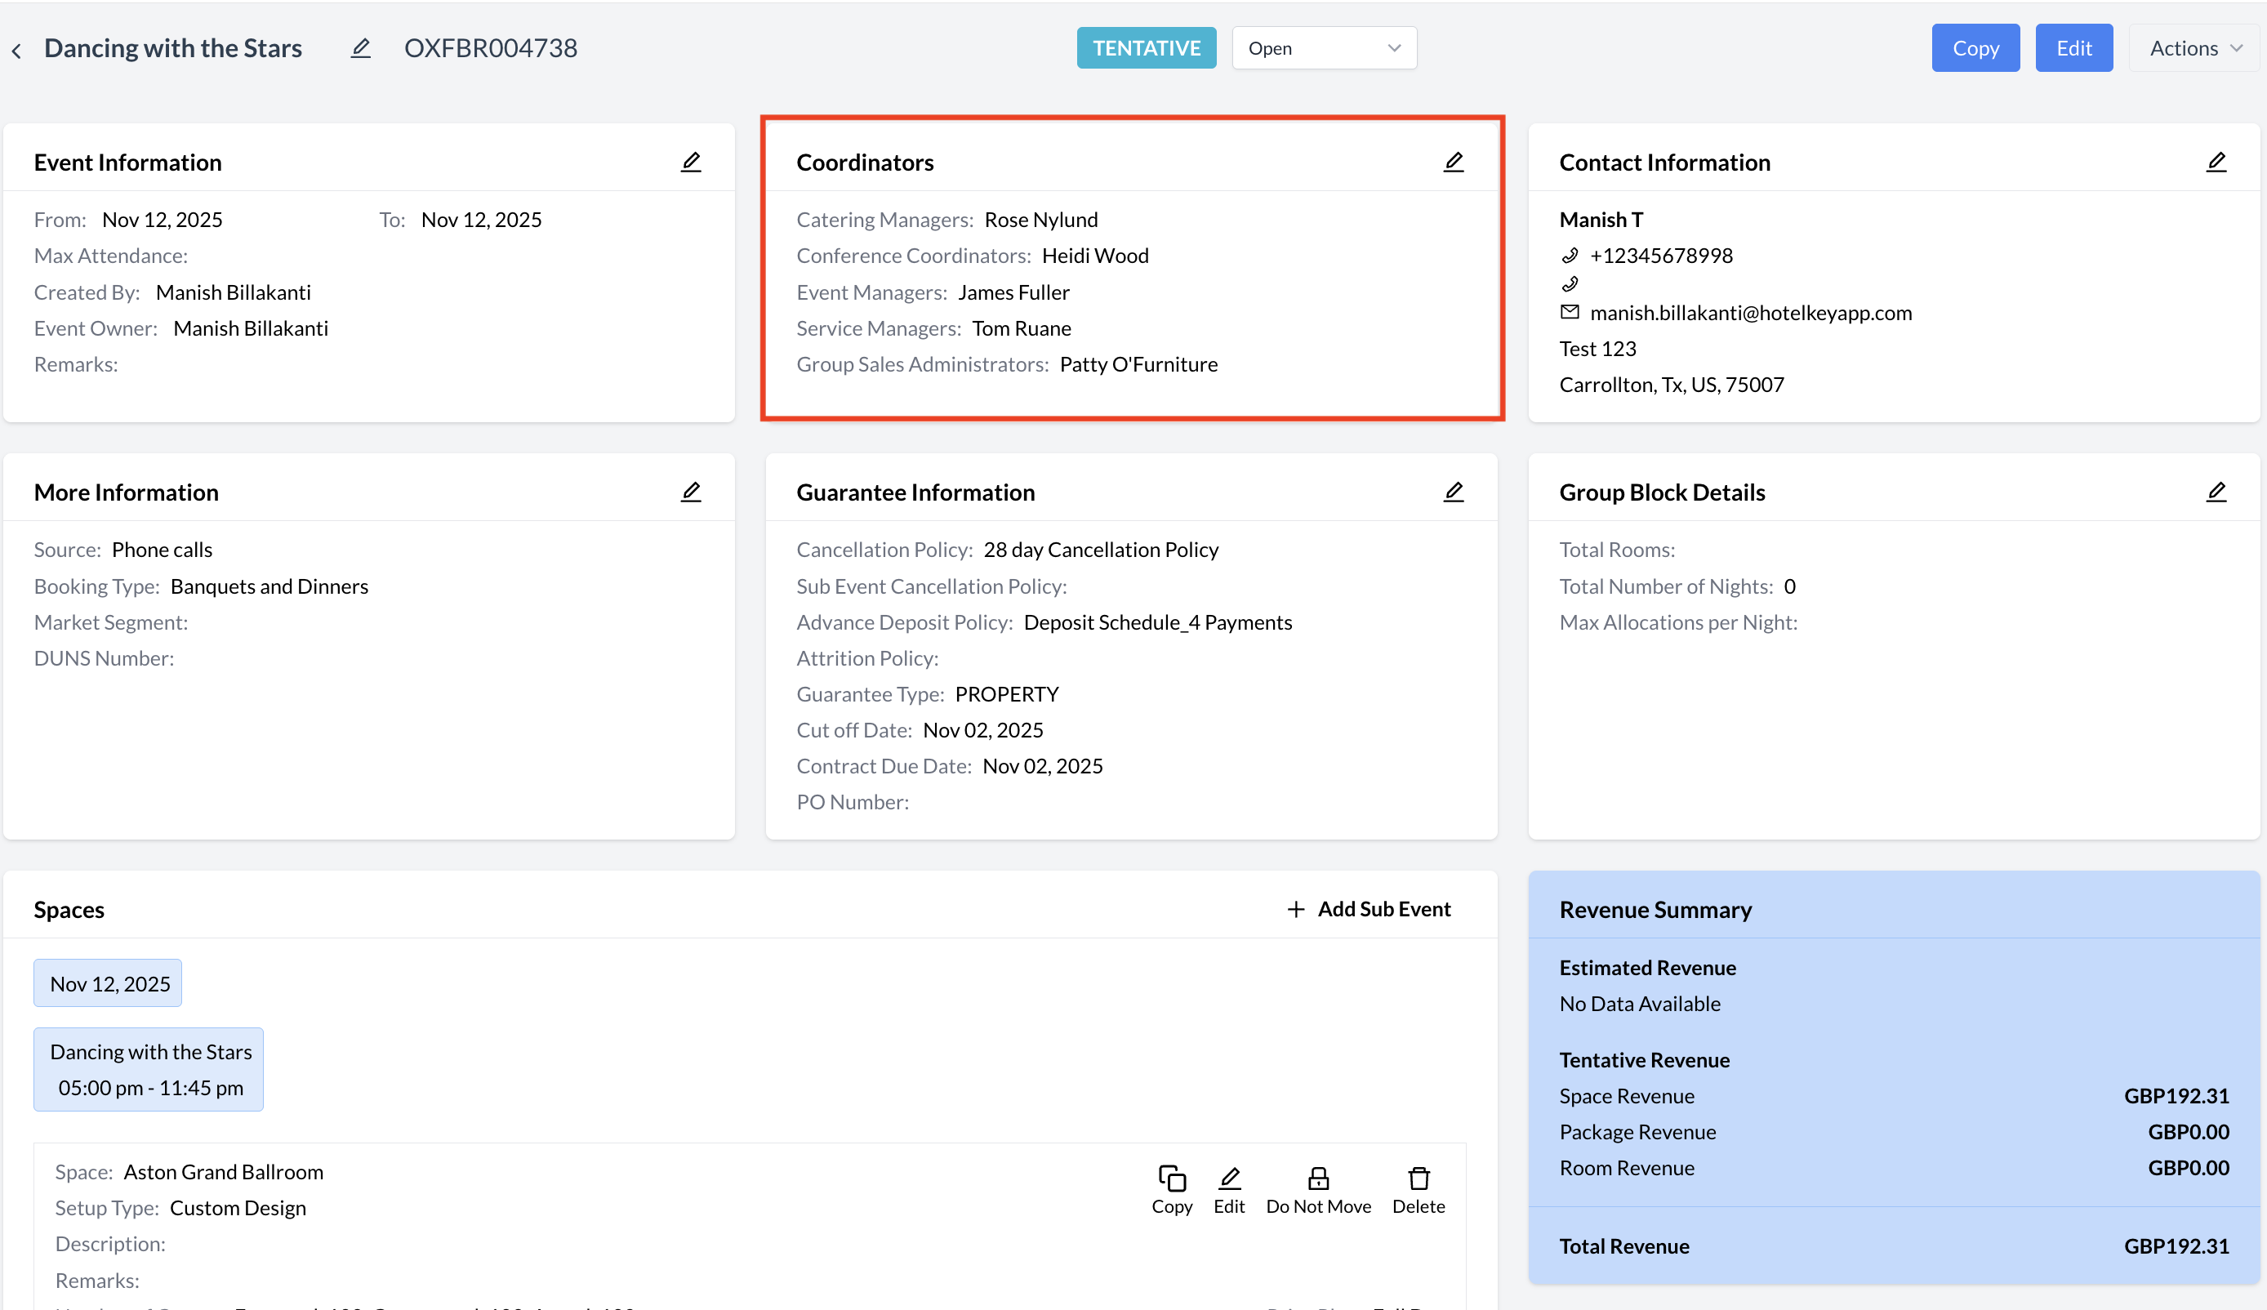Click the TENTATIVE status badge
The height and width of the screenshot is (1310, 2267).
point(1145,48)
